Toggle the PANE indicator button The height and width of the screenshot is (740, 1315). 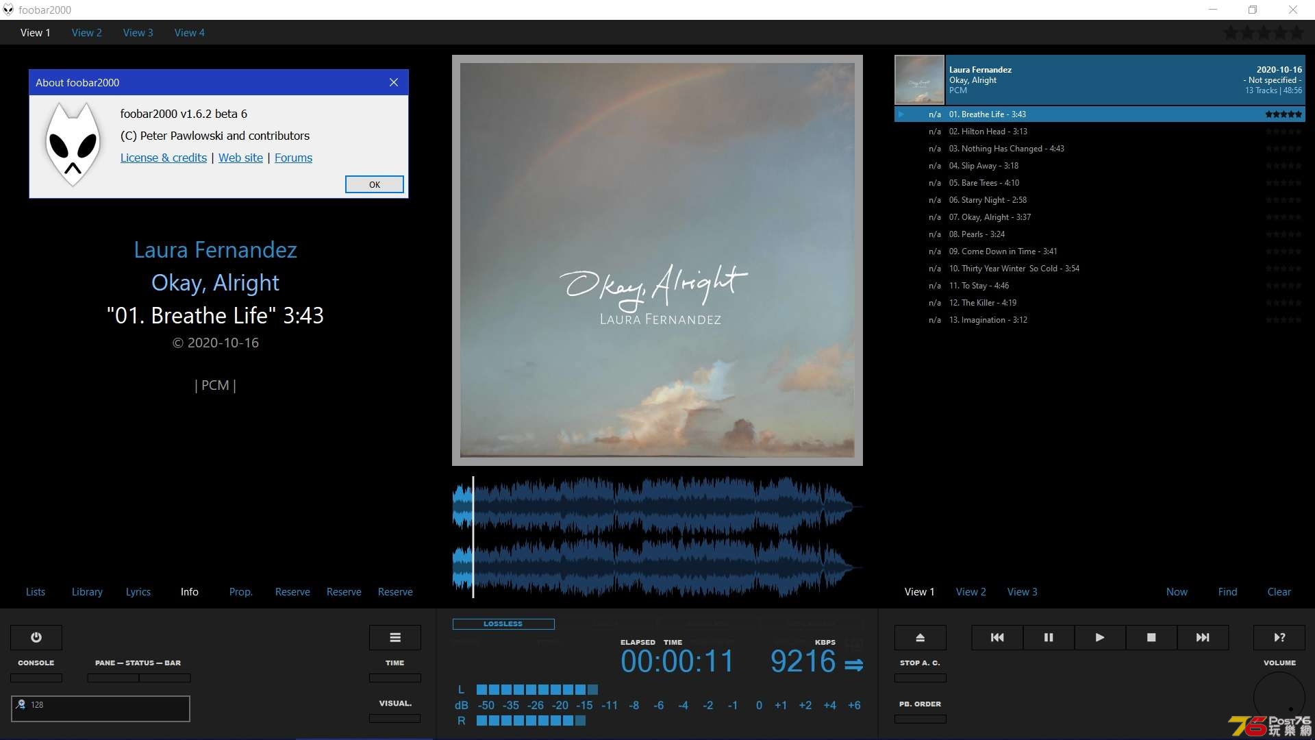pyautogui.click(x=113, y=678)
